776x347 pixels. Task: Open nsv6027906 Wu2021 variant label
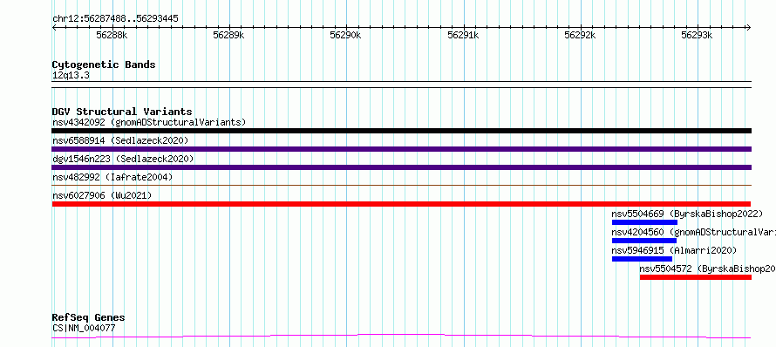coord(102,195)
